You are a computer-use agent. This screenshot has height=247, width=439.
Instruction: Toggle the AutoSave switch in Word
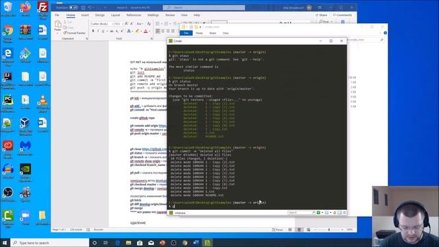point(73,8)
